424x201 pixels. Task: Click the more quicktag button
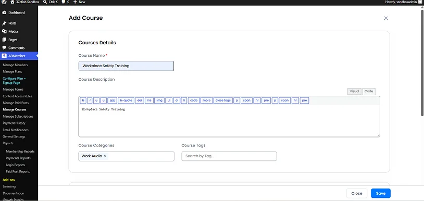[207, 100]
